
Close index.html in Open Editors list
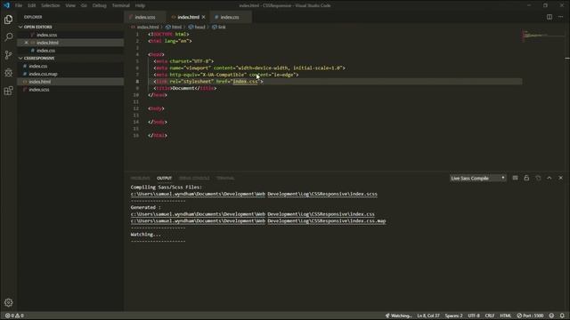(26, 43)
